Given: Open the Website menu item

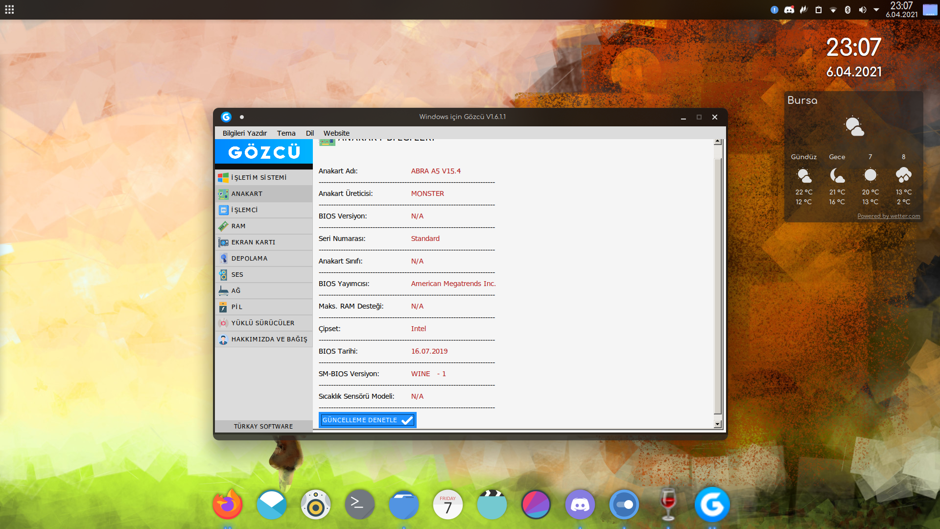Looking at the screenshot, I should pos(336,133).
